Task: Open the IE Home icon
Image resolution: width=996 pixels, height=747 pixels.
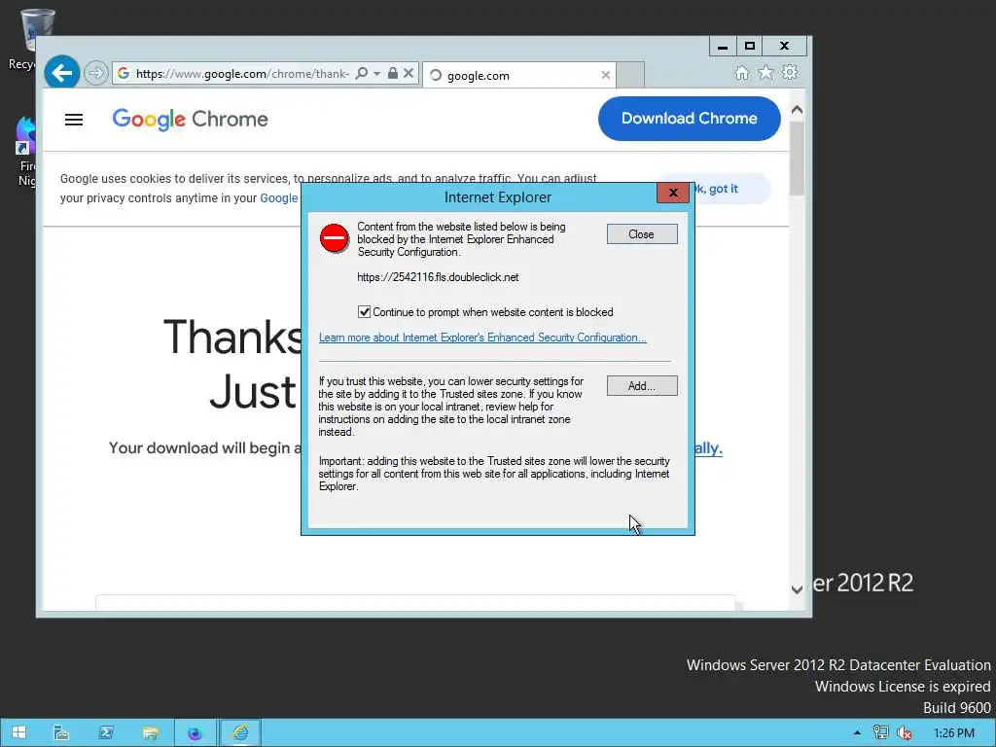Action: click(x=741, y=73)
